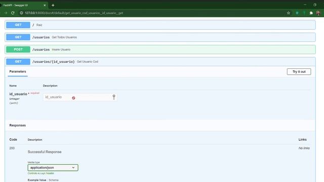Go forward with the browser arrow
Image resolution: width=324 pixels, height=182 pixels.
[6, 13]
